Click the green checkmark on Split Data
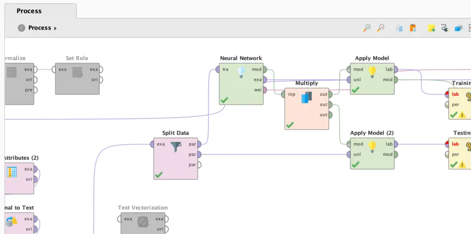The width and height of the screenshot is (471, 234). 159,175
